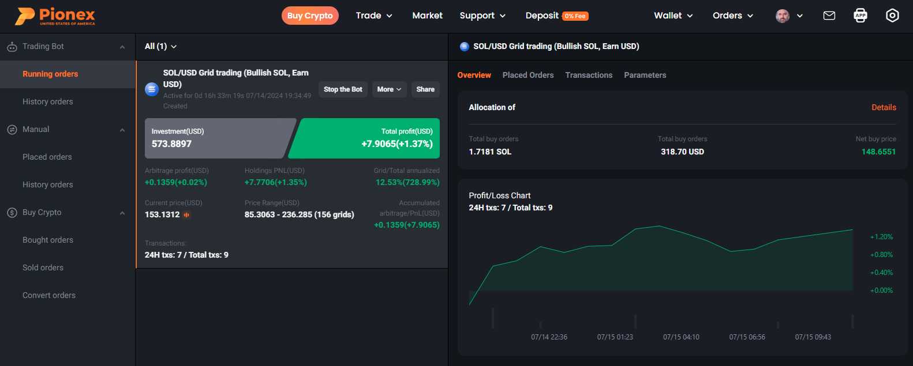Viewport: 913px width, 366px height.
Task: Click the orange Buy Crypto button
Action: pos(310,16)
